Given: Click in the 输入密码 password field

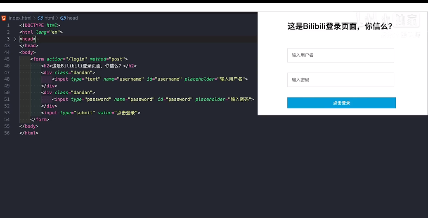Looking at the screenshot, I should 341,80.
